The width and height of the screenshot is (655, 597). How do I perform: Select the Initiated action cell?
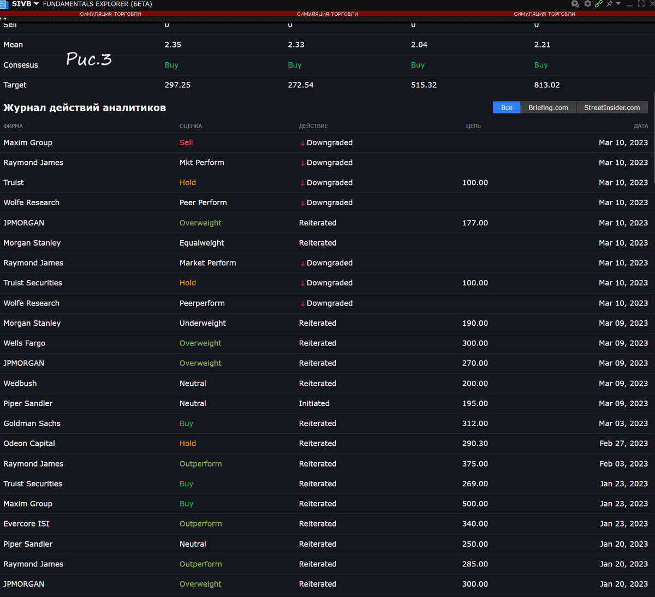[x=314, y=404]
